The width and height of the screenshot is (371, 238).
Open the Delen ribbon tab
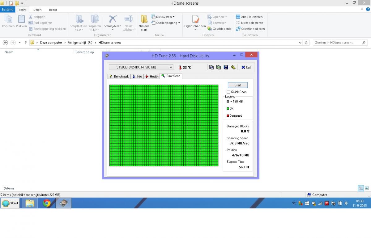(37, 10)
